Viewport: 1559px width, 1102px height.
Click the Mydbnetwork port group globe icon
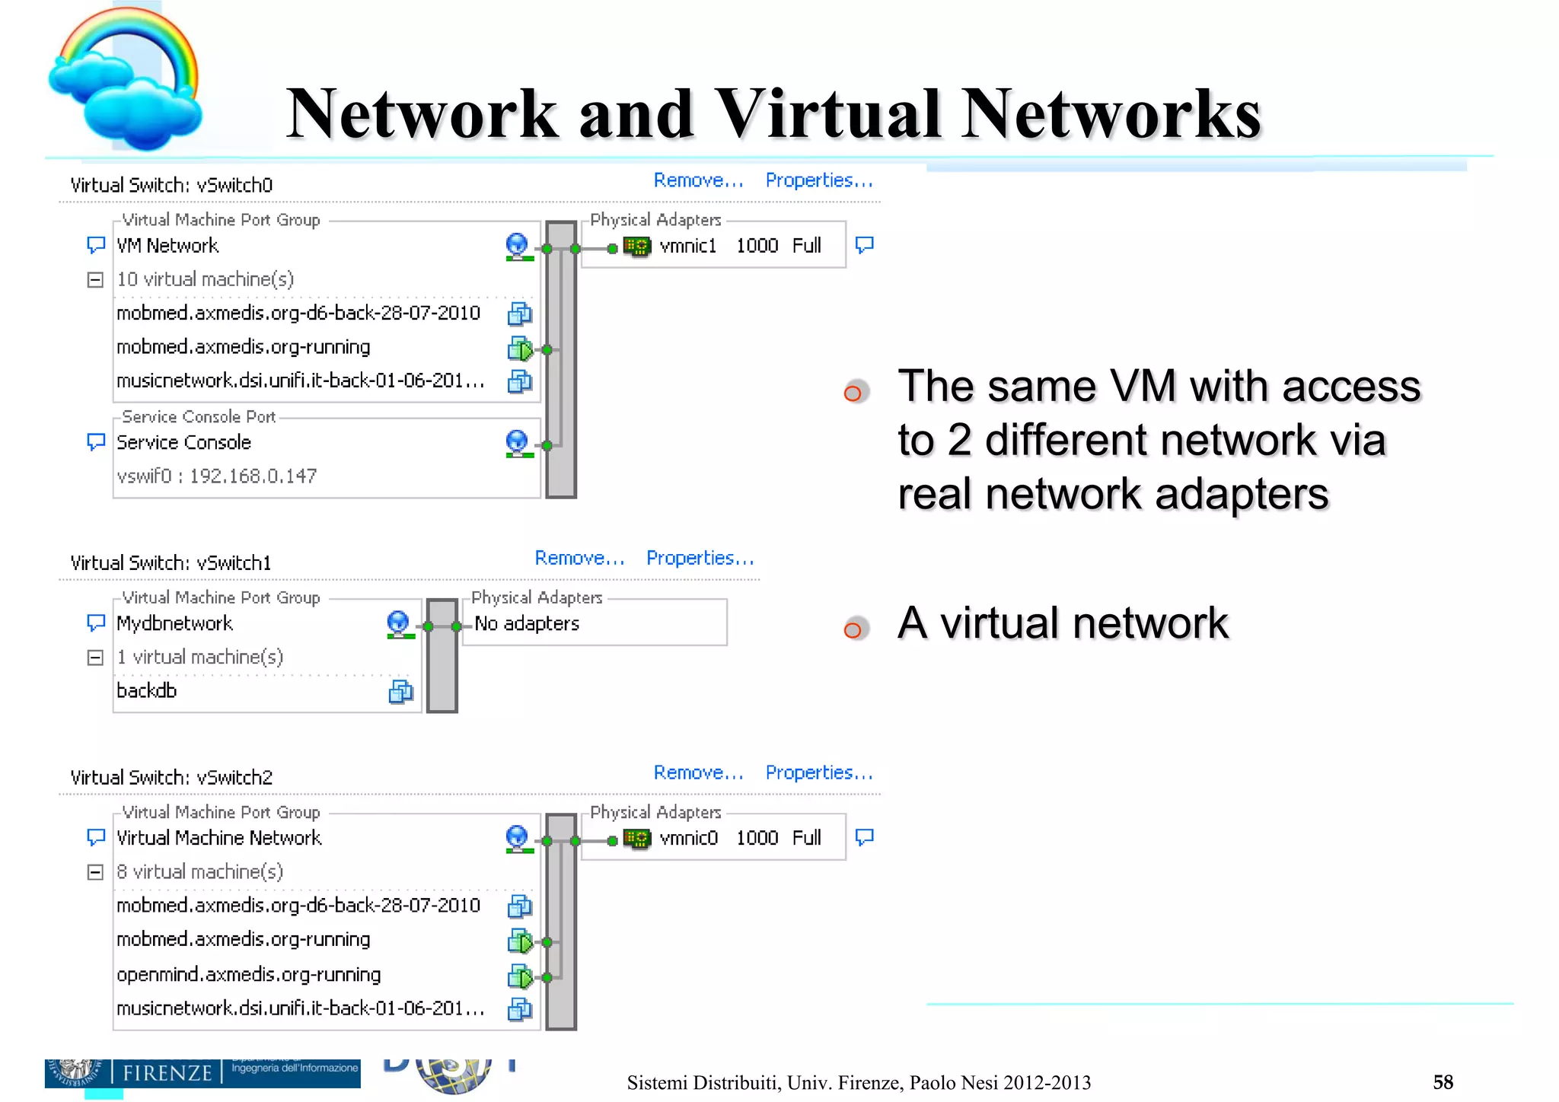tap(400, 624)
